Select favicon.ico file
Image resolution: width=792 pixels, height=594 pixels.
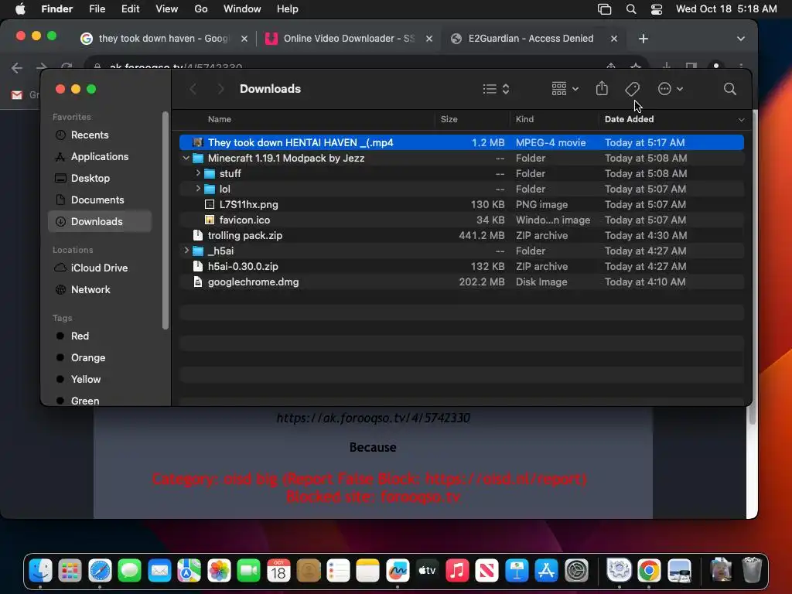click(x=461, y=220)
